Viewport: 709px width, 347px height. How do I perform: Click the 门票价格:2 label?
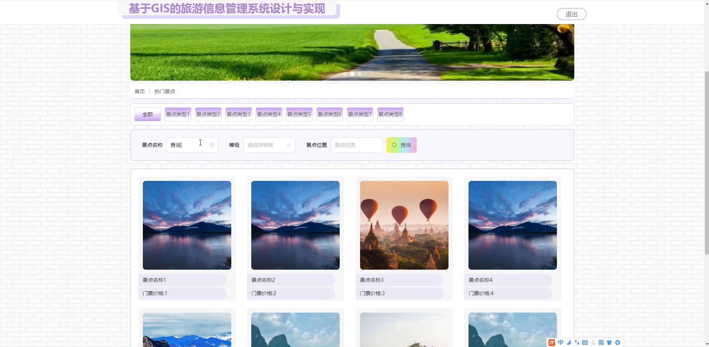[x=264, y=293]
